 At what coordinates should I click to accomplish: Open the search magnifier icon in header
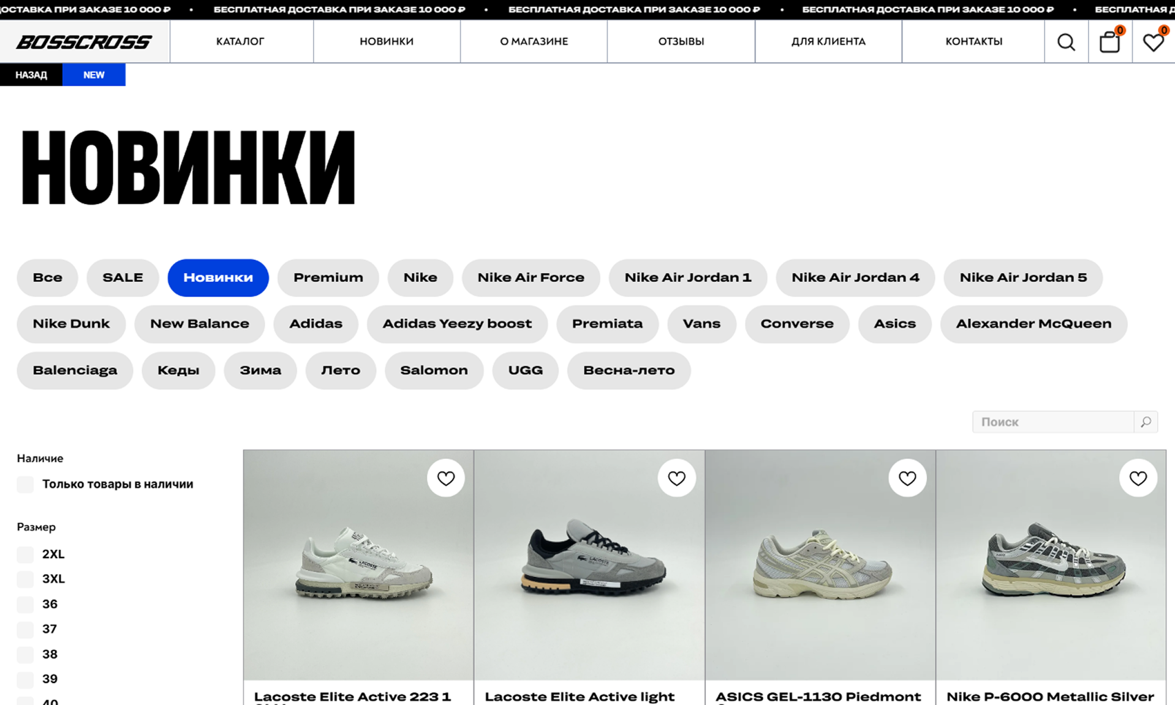(1066, 42)
